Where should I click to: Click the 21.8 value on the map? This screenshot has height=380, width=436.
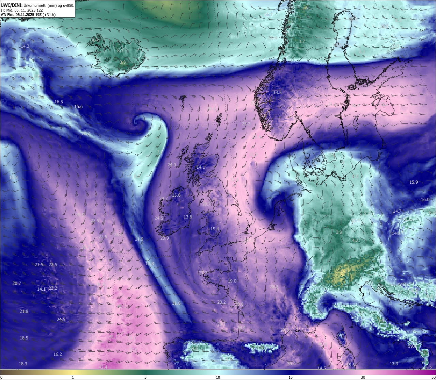tap(24, 311)
